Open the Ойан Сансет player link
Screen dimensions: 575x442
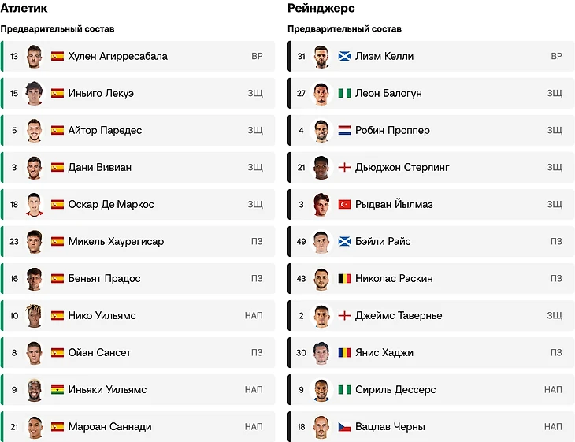(x=99, y=352)
